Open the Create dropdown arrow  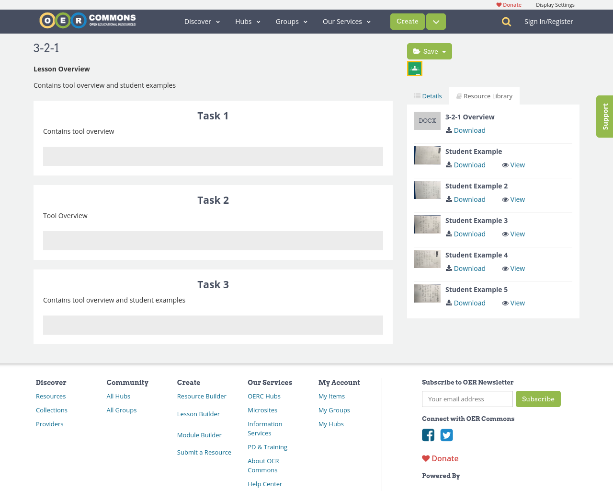435,22
